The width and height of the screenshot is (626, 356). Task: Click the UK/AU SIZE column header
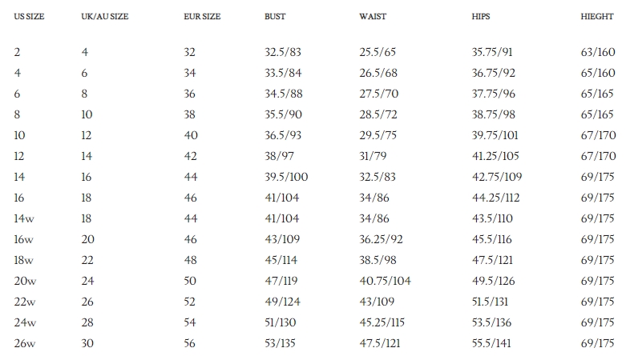tap(104, 17)
